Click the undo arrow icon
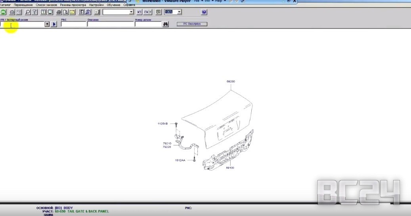 pos(139,12)
